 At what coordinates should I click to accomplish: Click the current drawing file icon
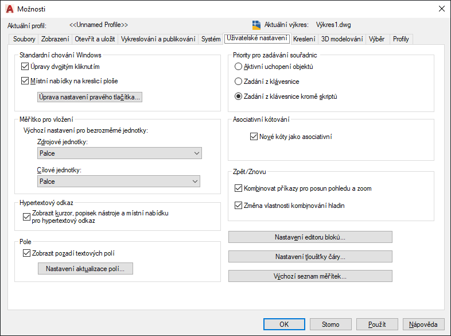point(256,25)
